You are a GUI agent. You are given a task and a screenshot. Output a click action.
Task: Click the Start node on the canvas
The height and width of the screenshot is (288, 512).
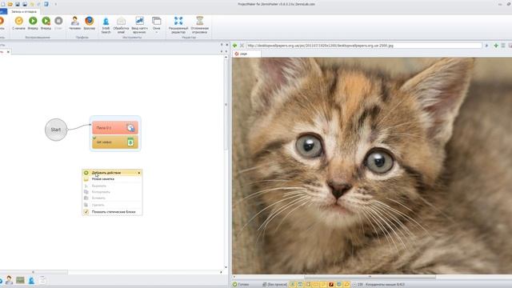click(x=56, y=130)
